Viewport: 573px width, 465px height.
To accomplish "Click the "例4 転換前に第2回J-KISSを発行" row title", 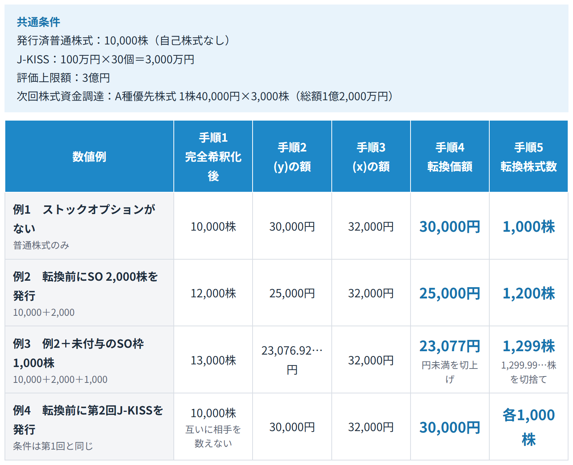I will (x=88, y=420).
